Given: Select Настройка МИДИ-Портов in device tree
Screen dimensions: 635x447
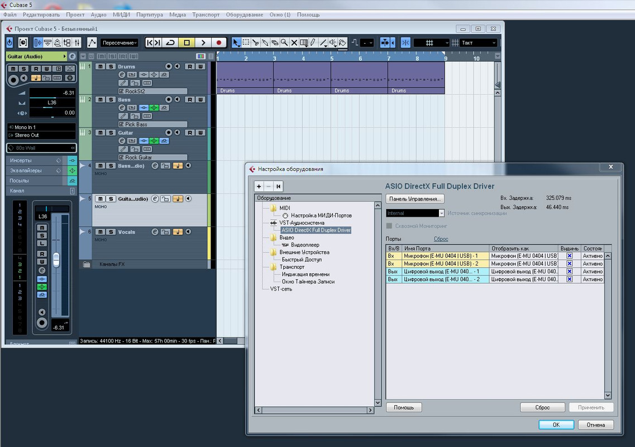Looking at the screenshot, I should (x=321, y=216).
